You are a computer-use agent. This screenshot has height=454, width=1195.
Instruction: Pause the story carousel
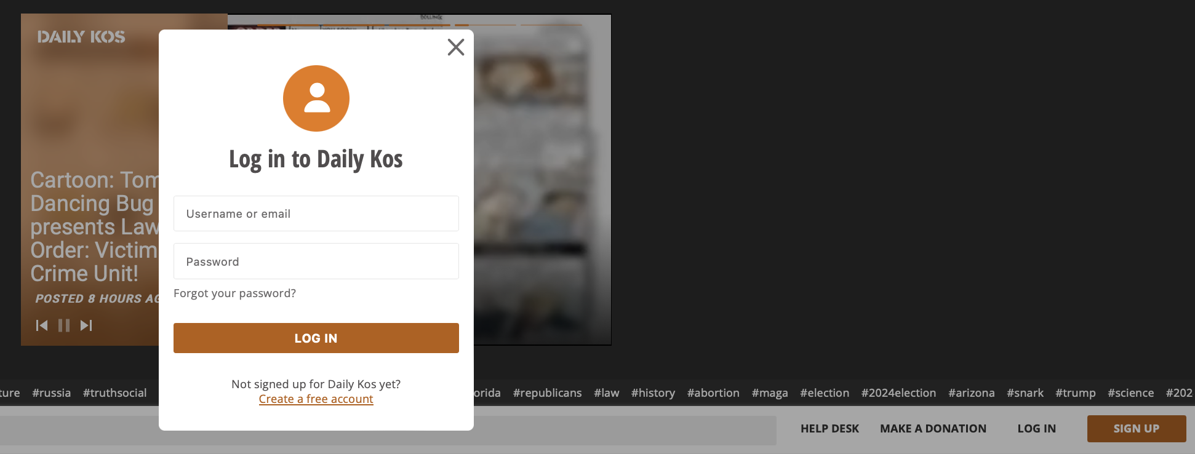64,325
